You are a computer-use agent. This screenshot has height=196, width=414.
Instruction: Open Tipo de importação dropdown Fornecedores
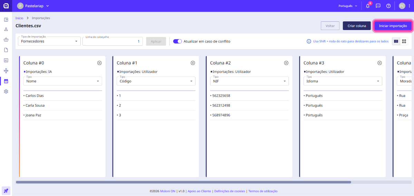[x=49, y=41]
